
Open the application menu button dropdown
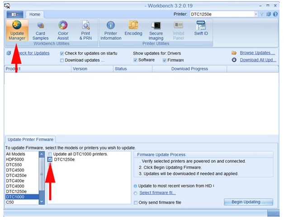(12, 14)
